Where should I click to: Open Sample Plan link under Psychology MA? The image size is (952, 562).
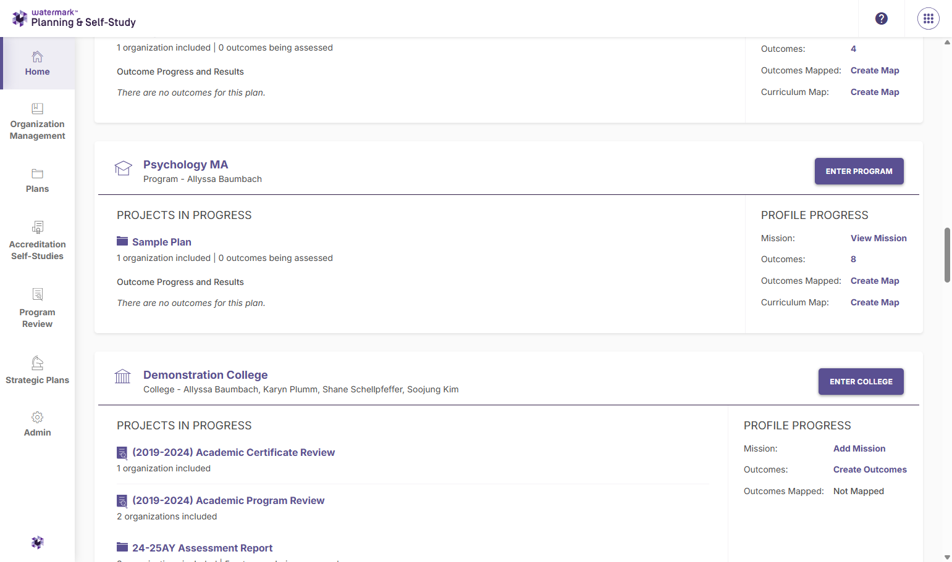point(162,242)
